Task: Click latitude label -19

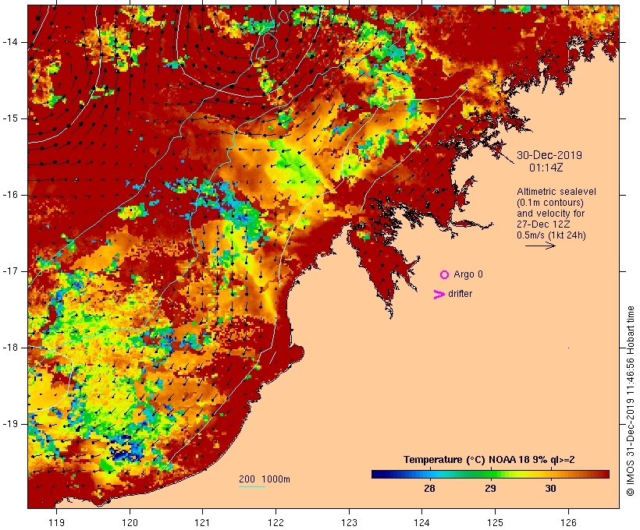Action: pyautogui.click(x=10, y=423)
